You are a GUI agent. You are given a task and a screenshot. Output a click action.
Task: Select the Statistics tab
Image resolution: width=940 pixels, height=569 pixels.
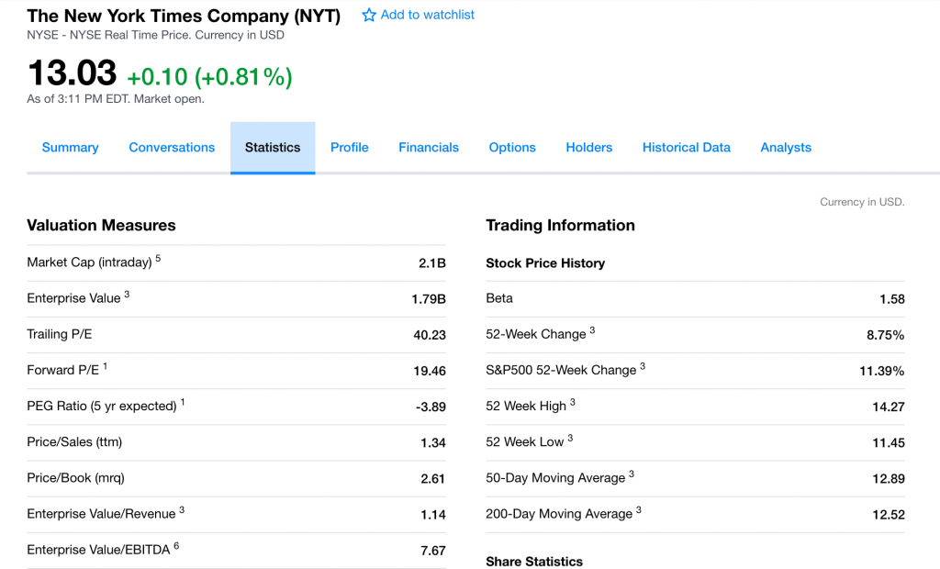[x=273, y=148]
